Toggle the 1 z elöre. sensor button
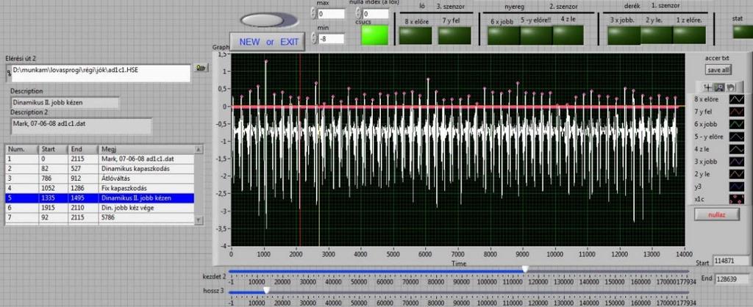Screen dimensions: 753x307 point(690,35)
